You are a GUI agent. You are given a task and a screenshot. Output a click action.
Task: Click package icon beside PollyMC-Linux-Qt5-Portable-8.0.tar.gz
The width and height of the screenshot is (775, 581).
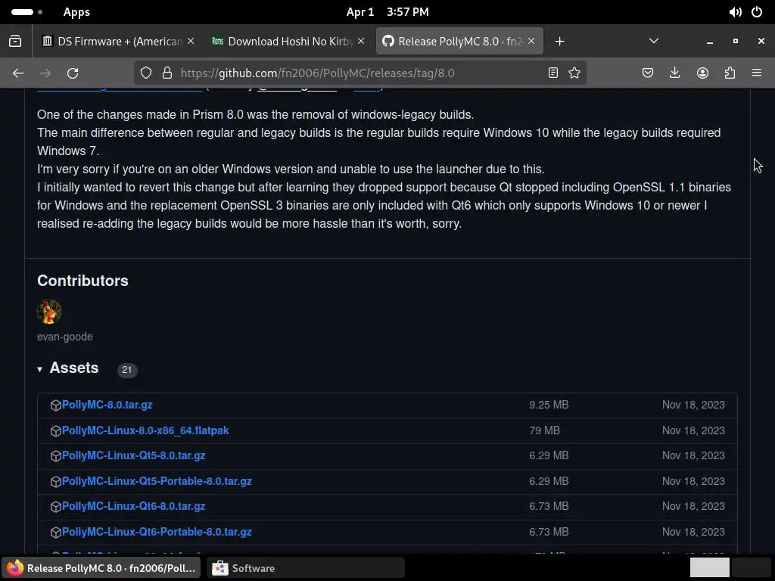[56, 482]
